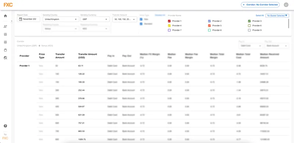Check the Provider 6 checkbox
The width and height of the screenshot is (294, 143).
(x=249, y=26)
